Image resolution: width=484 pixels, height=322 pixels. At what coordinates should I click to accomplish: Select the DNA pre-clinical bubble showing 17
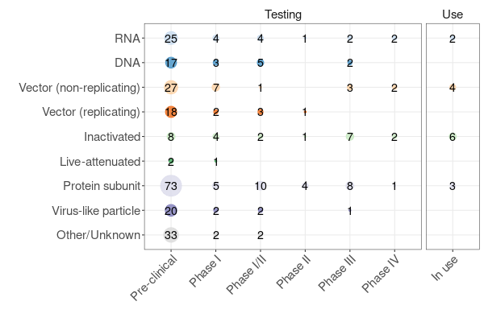[171, 63]
